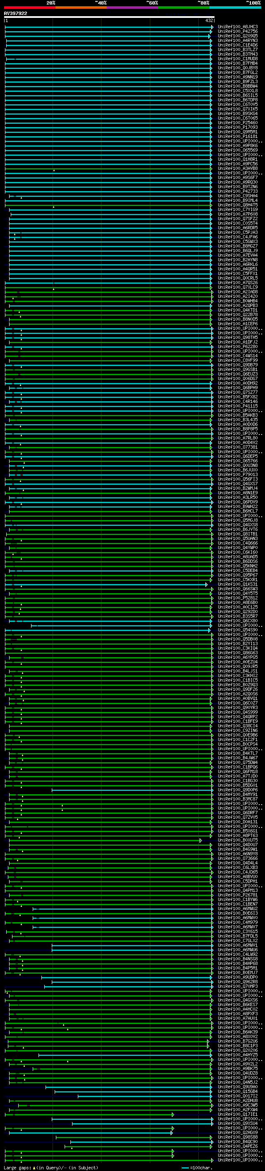Open the UniRef100_A8JHC3 hit label

tap(237, 27)
